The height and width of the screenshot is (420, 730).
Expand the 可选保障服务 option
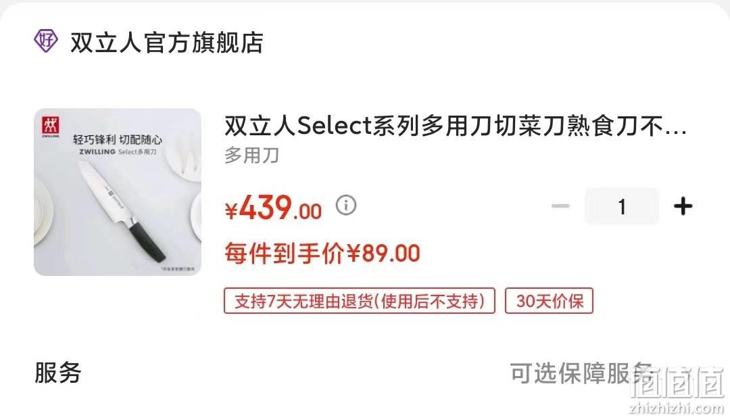[x=581, y=373]
